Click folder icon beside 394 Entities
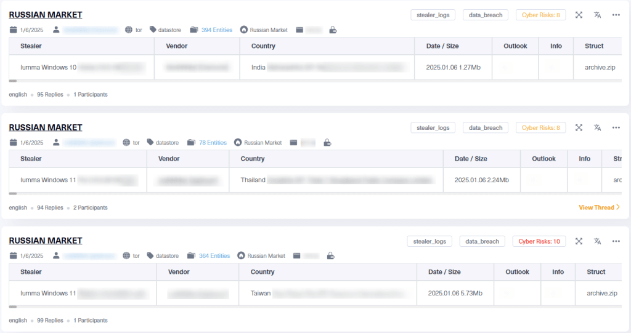Viewport: 631px width, 333px height. (x=194, y=30)
